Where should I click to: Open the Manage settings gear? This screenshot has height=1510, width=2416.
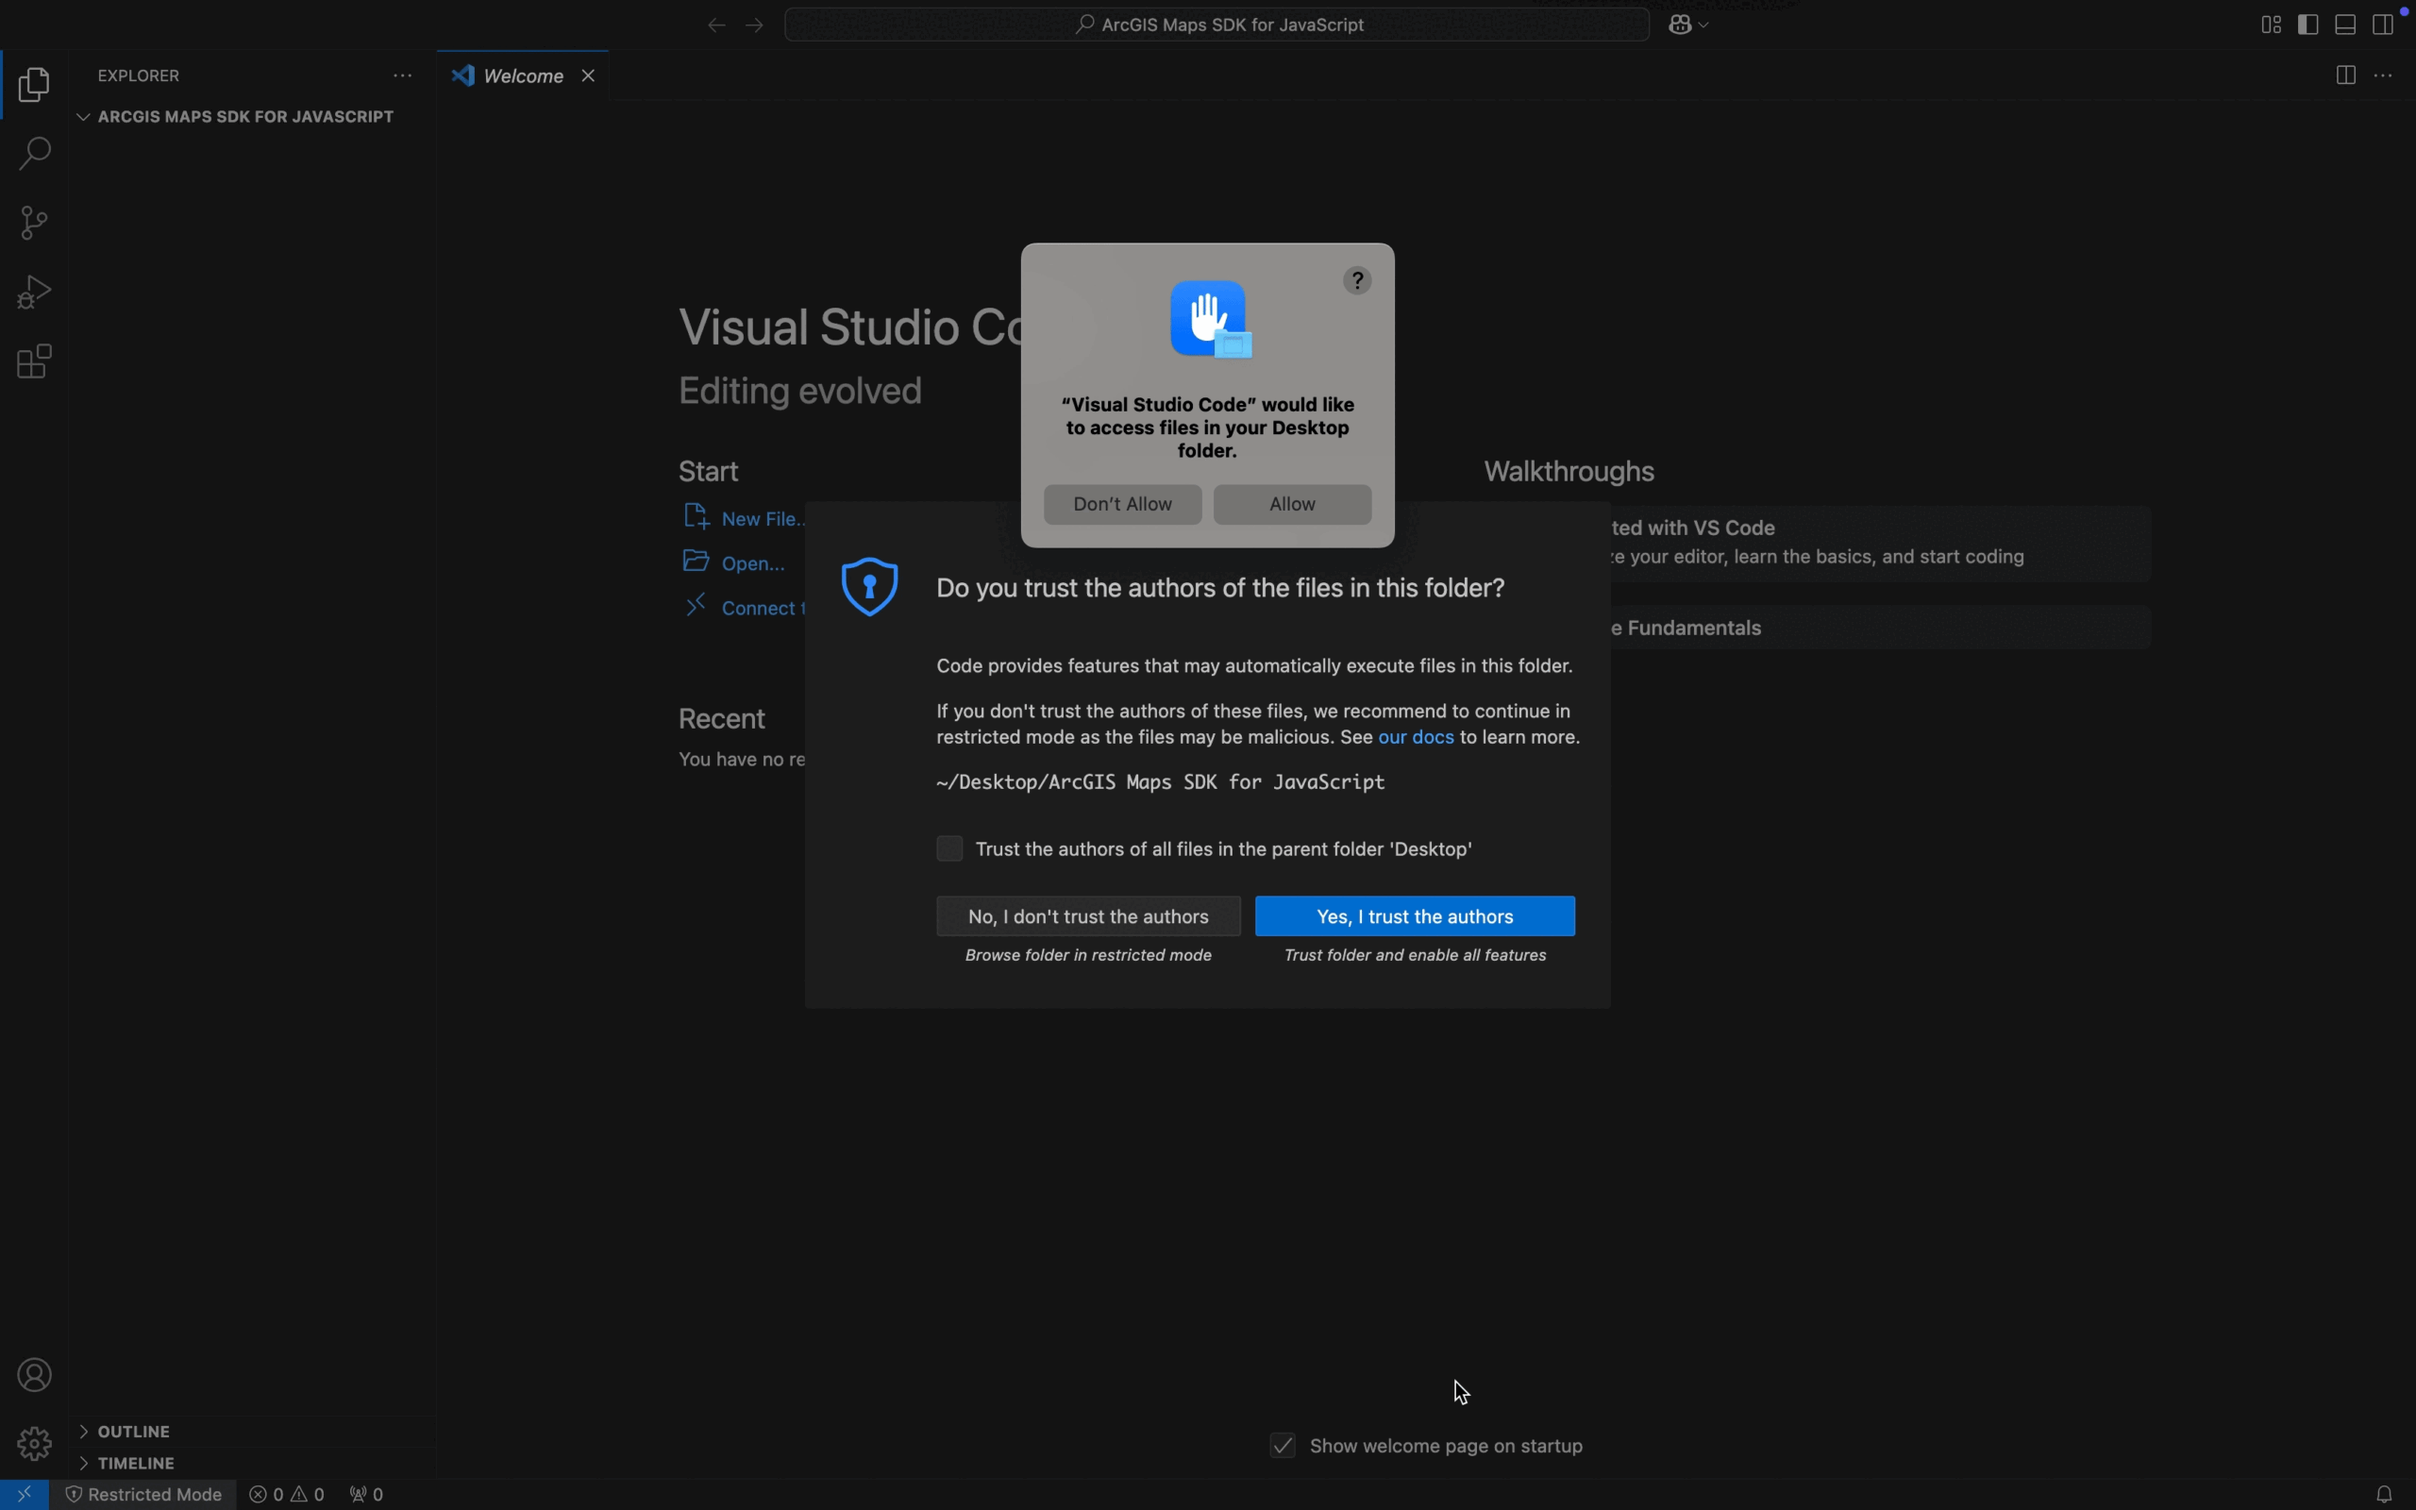(x=35, y=1443)
